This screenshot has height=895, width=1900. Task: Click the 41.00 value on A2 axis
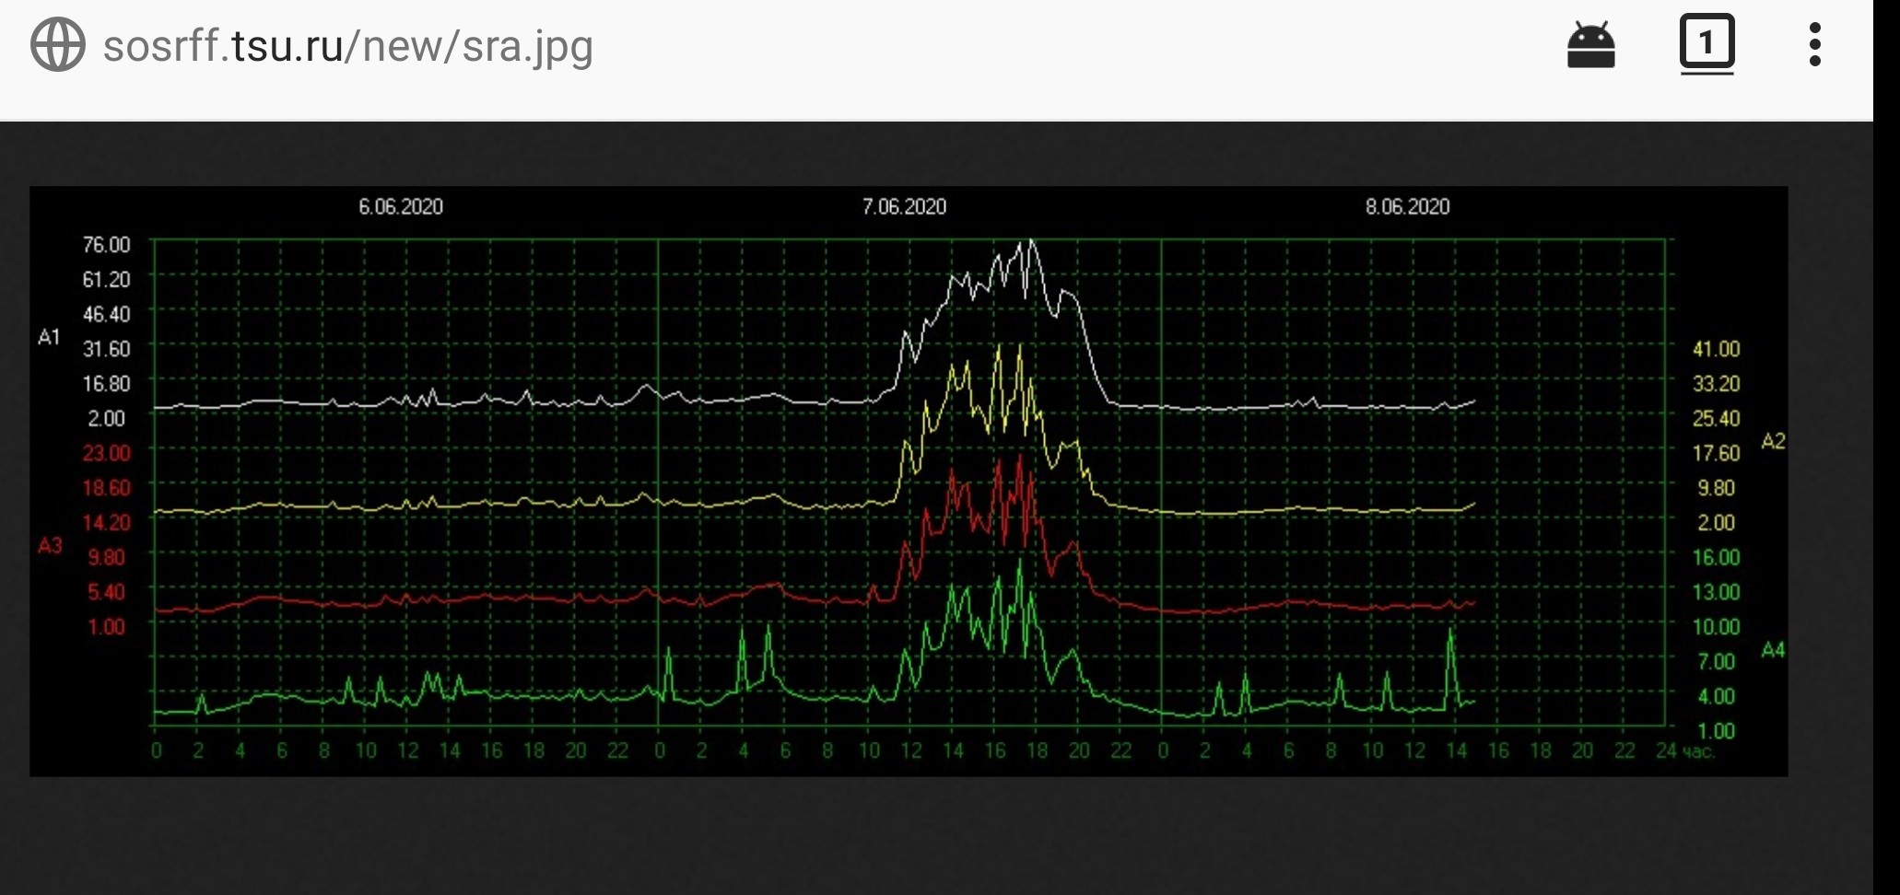click(1716, 349)
